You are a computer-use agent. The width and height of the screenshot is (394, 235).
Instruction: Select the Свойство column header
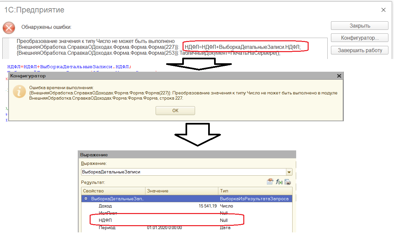[x=113, y=191]
